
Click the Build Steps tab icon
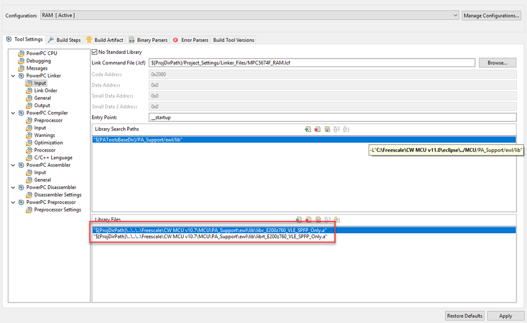[51, 40]
